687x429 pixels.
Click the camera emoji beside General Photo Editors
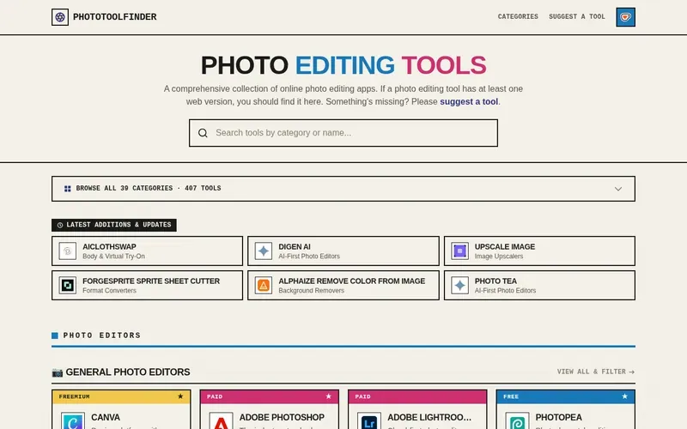58,372
